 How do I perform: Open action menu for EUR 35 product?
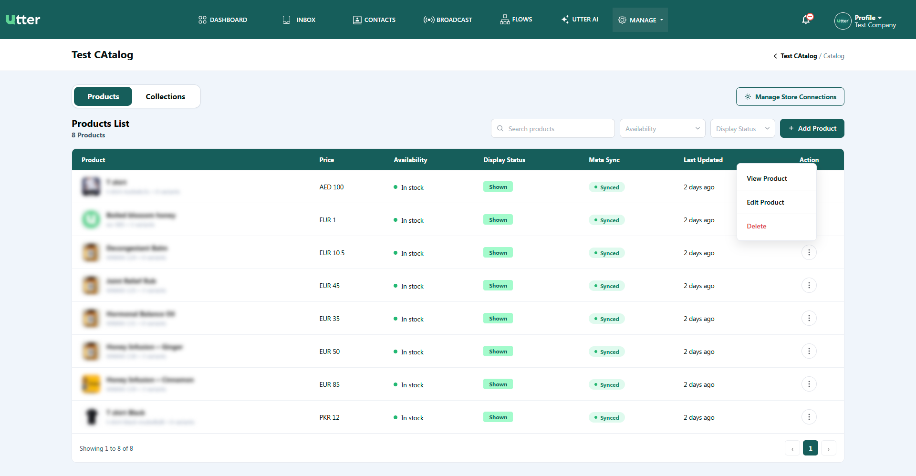pyautogui.click(x=809, y=318)
